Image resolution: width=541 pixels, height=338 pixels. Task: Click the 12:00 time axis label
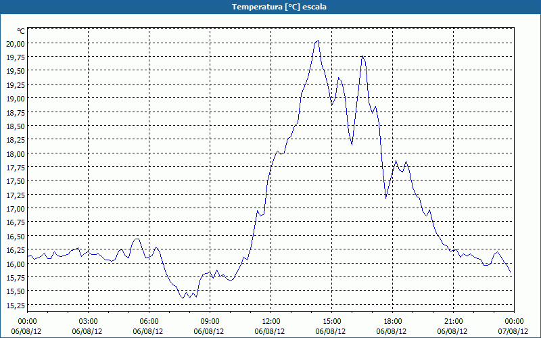271,322
